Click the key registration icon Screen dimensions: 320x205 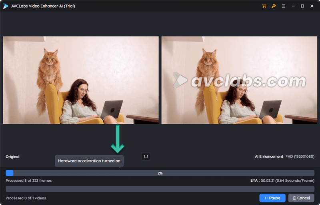click(x=274, y=6)
